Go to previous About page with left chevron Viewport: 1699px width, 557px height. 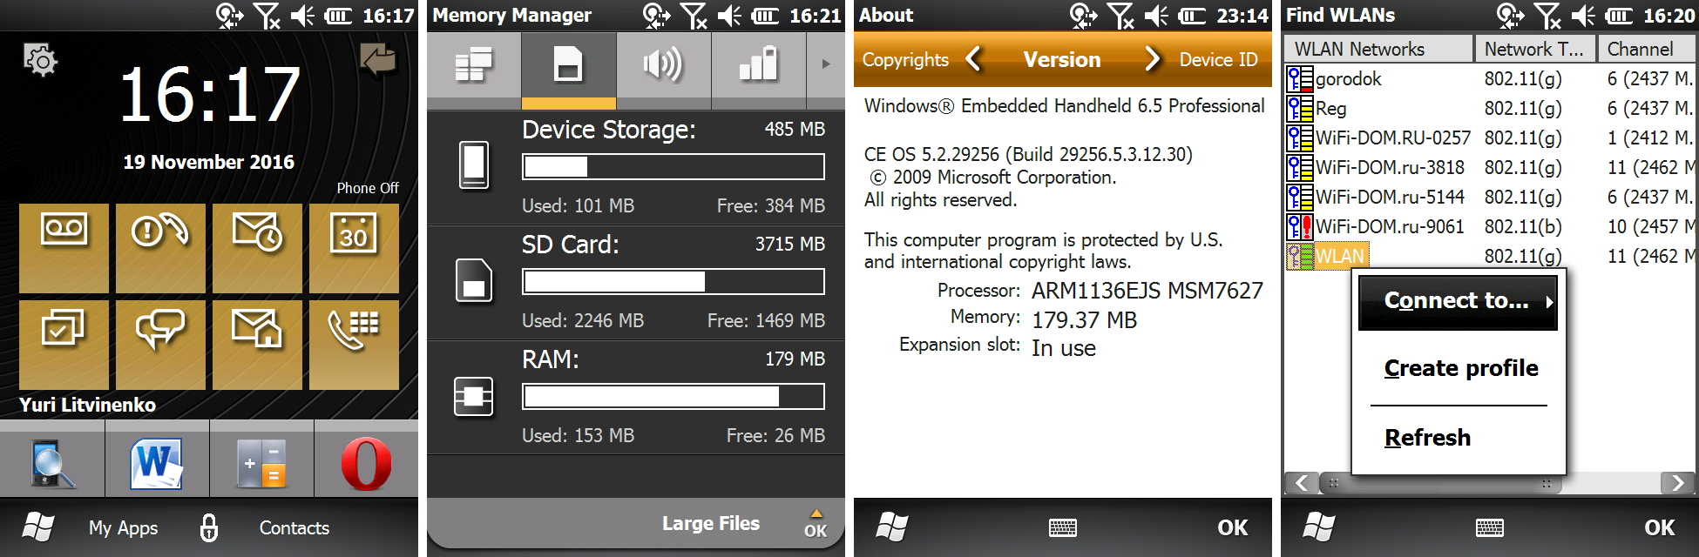974,59
